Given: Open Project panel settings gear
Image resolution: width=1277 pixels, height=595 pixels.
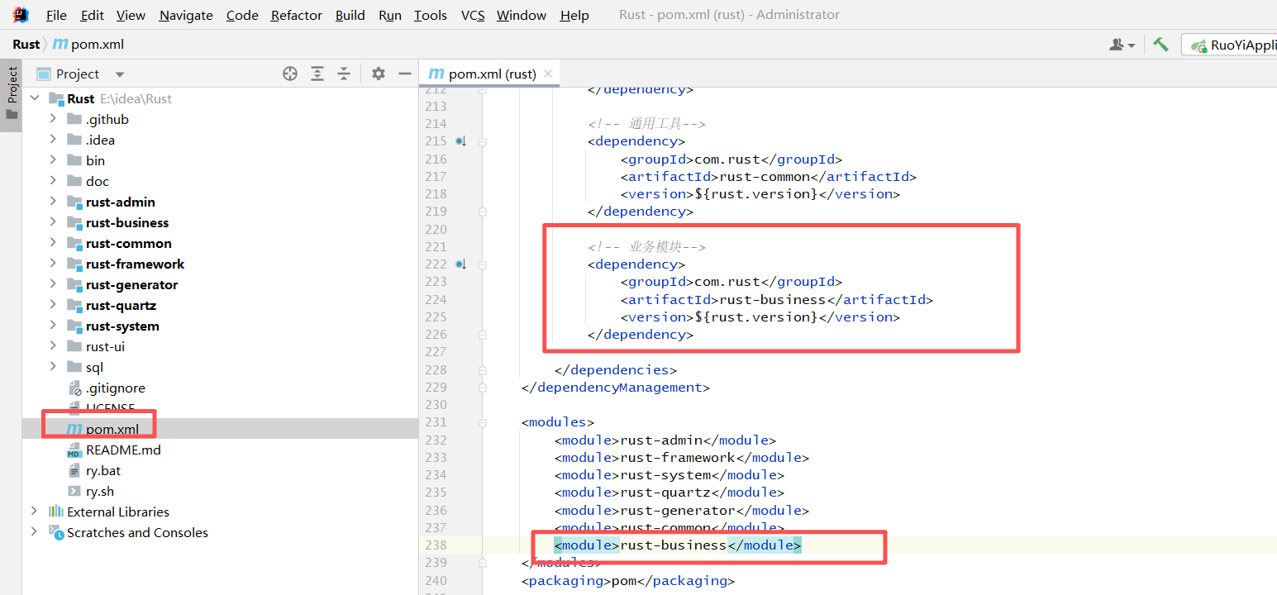Looking at the screenshot, I should click(x=379, y=74).
